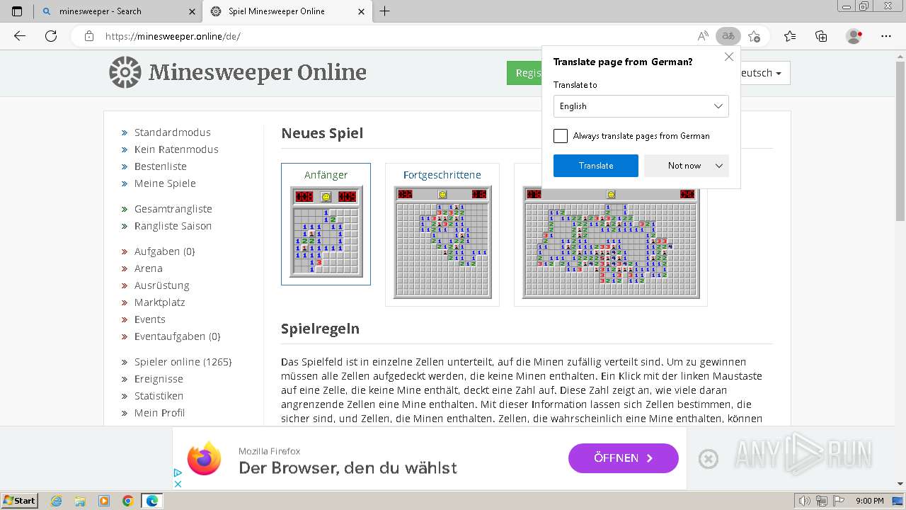906x510 pixels.
Task: Open the tab actions menu icon
Action: click(x=17, y=11)
